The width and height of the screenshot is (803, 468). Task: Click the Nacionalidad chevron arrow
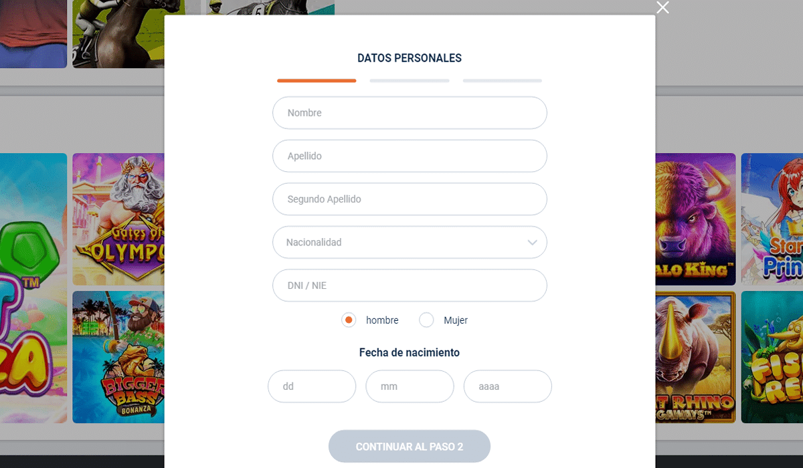[533, 243]
